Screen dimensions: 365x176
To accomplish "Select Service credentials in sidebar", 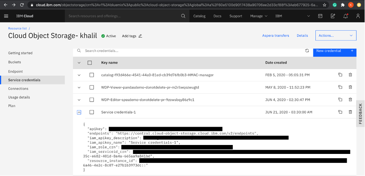I will tap(33, 80).
